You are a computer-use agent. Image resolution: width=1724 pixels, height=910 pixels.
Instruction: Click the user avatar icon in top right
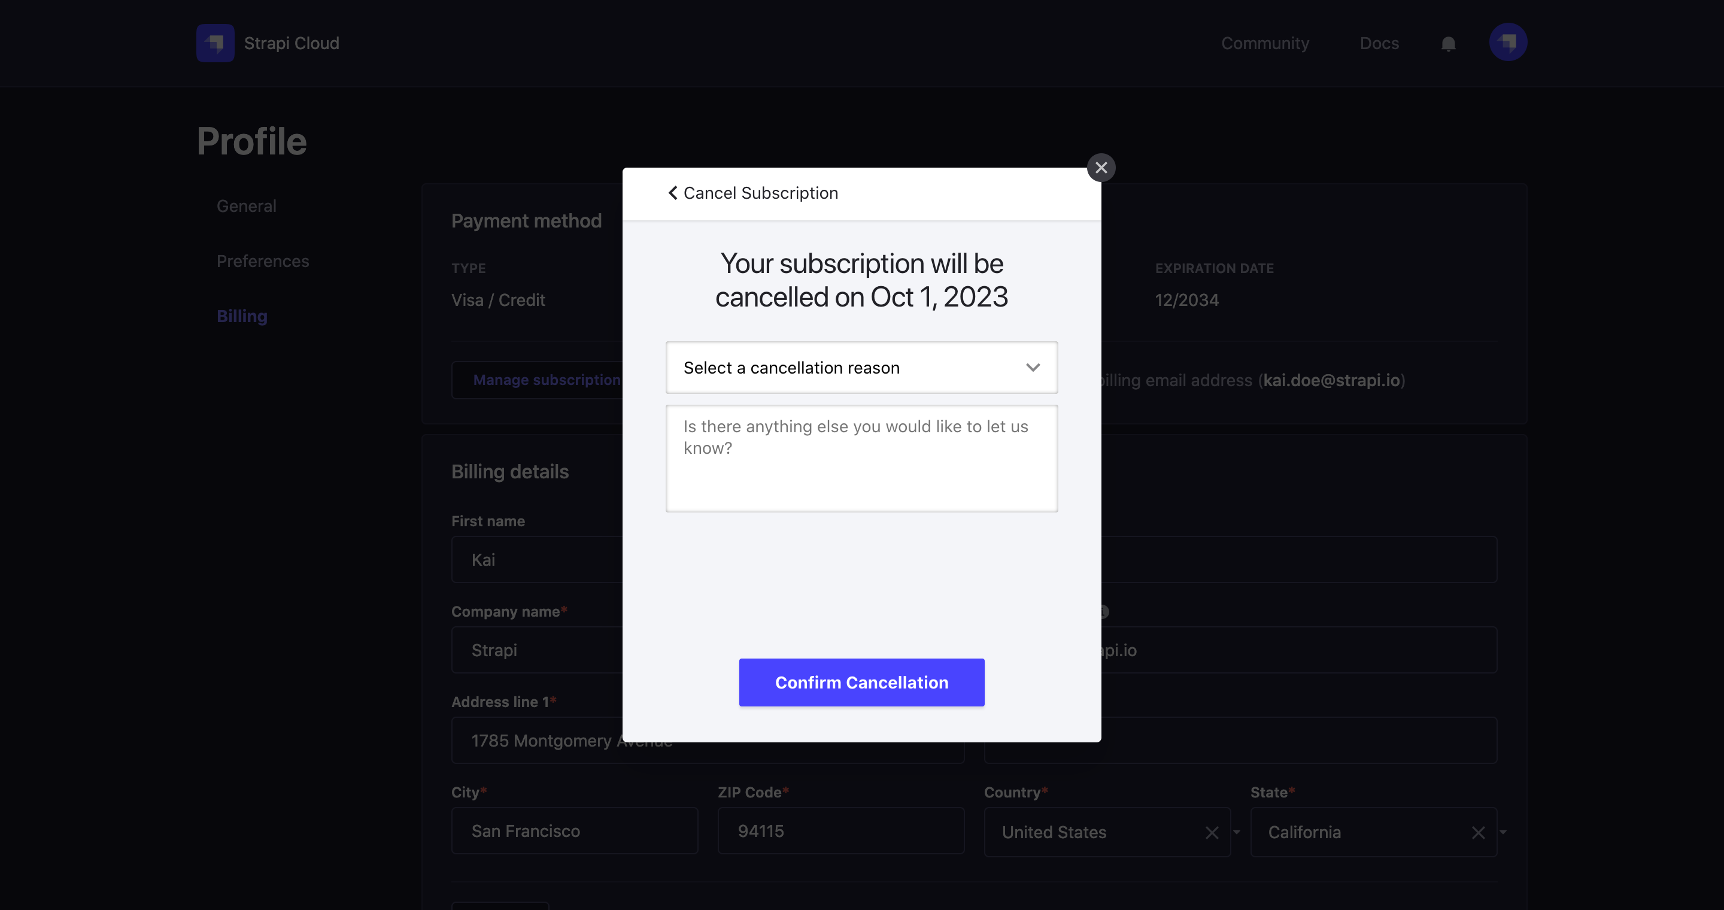coord(1507,42)
